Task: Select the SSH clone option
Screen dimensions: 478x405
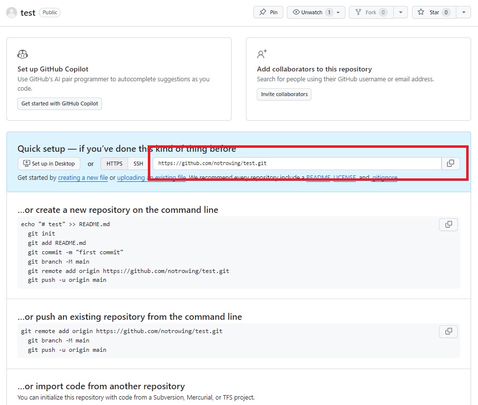Action: point(138,164)
